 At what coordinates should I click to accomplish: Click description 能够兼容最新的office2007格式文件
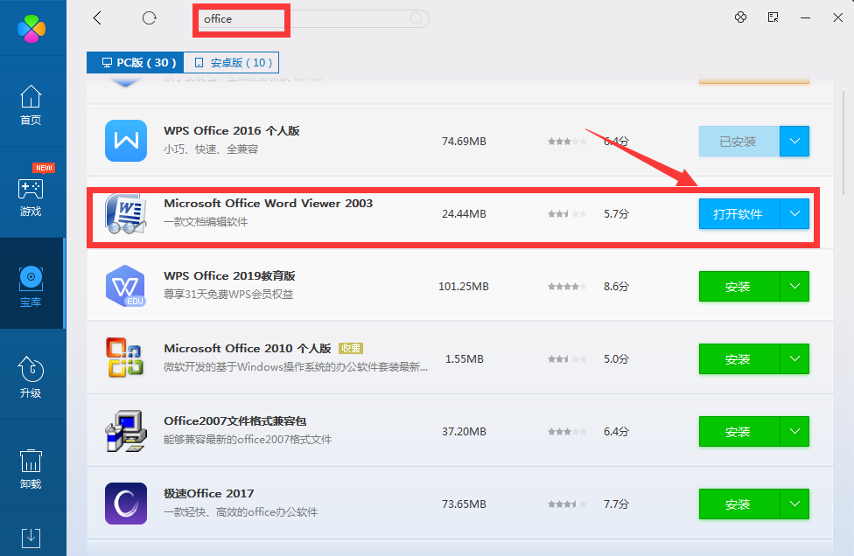click(248, 440)
